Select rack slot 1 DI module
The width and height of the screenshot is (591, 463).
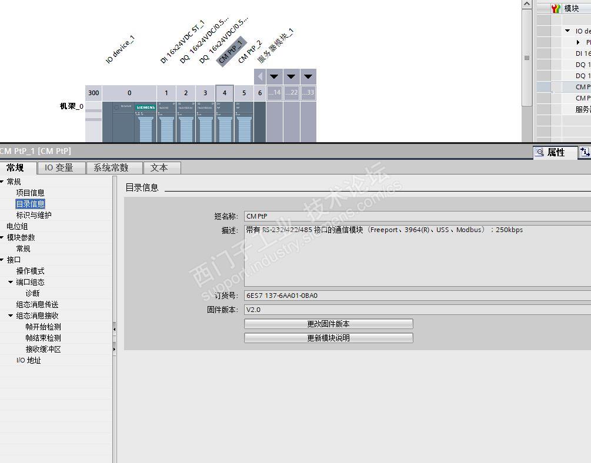[166, 122]
